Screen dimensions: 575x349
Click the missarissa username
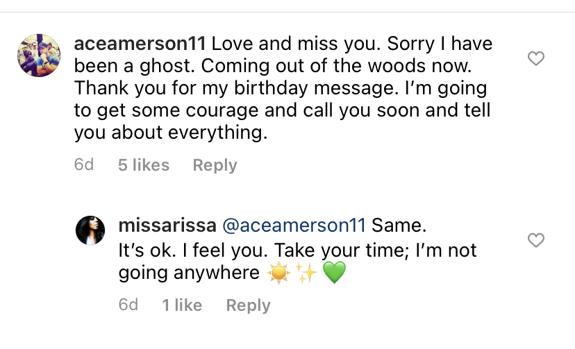click(x=167, y=225)
